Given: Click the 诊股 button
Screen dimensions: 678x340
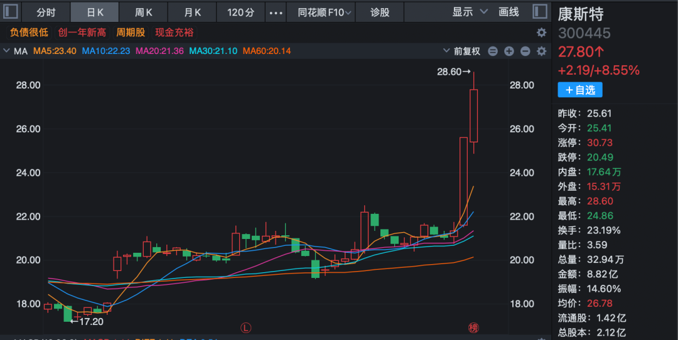Looking at the screenshot, I should (380, 12).
